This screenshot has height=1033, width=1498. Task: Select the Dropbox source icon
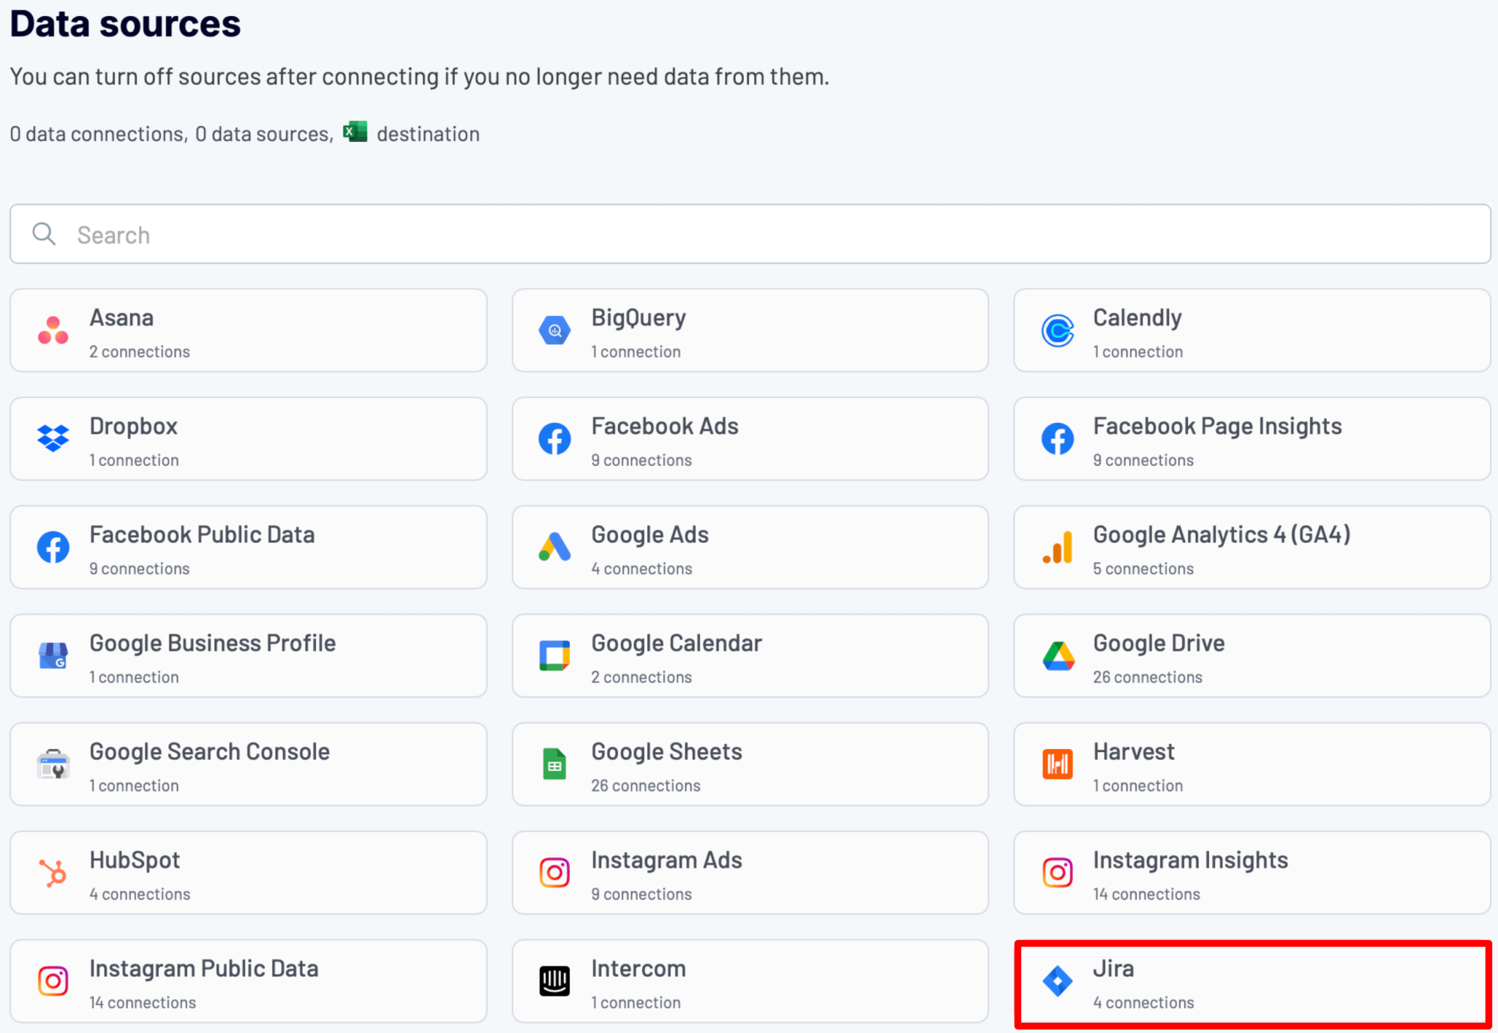(53, 438)
